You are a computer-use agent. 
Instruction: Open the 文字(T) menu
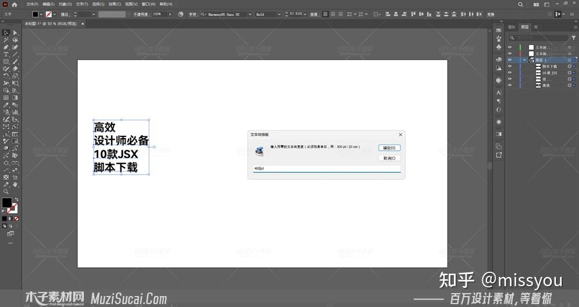pyautogui.click(x=82, y=5)
